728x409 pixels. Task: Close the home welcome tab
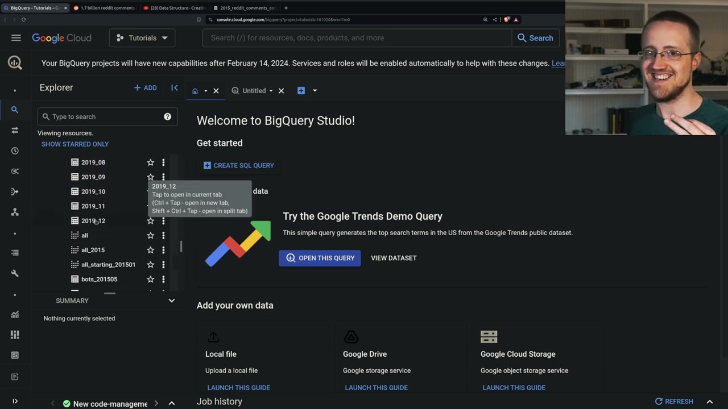tap(216, 91)
